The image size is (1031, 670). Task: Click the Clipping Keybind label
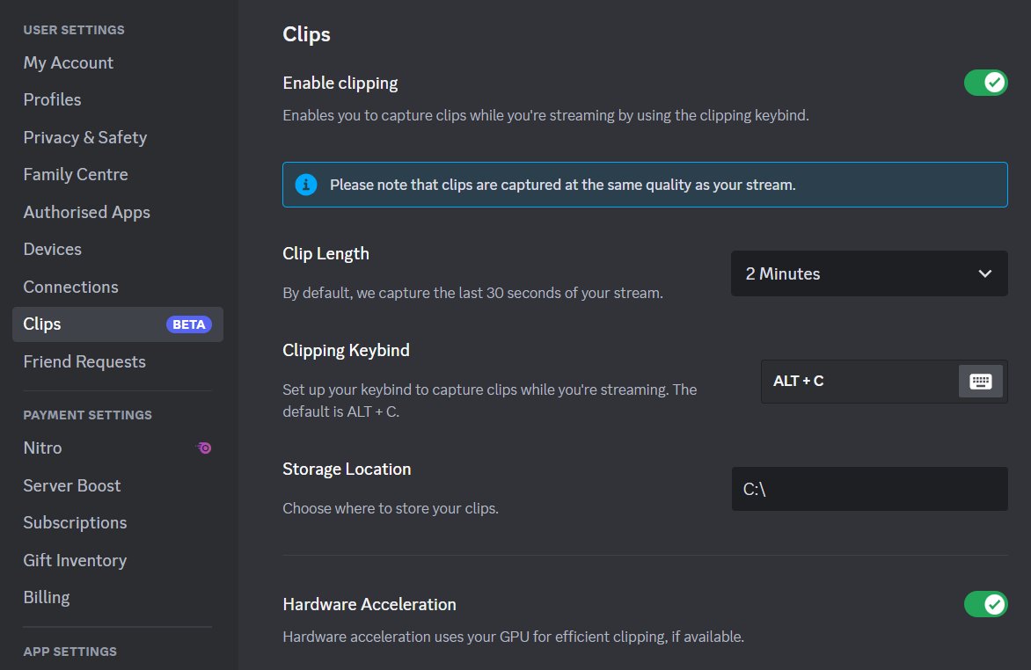(x=346, y=351)
